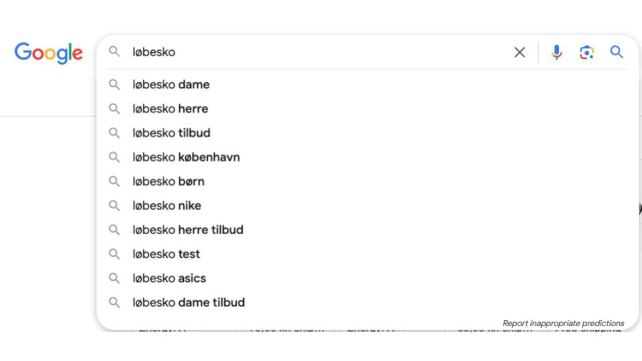This screenshot has height=361, width=642.
Task: Click the Google logo
Action: point(49,53)
